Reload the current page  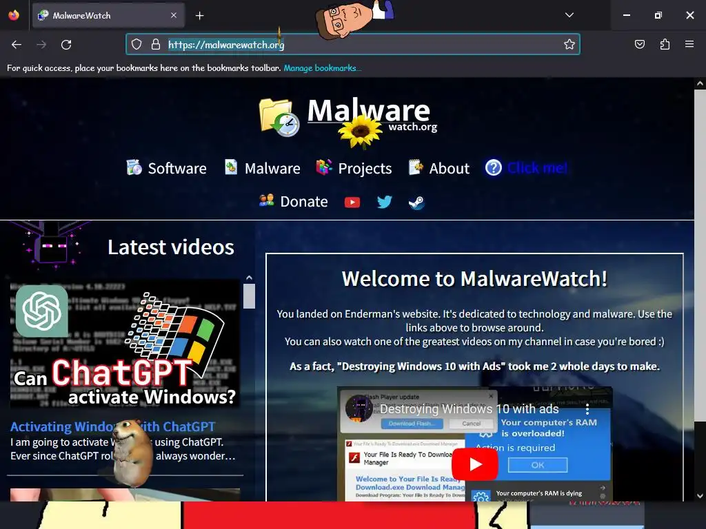click(66, 45)
